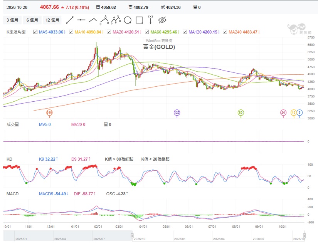
Task: Click the 20 moving average circle marker
Action: (x=283, y=112)
